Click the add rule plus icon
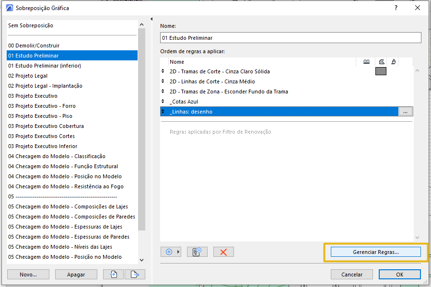This screenshot has height=287, width=431. tap(169, 252)
